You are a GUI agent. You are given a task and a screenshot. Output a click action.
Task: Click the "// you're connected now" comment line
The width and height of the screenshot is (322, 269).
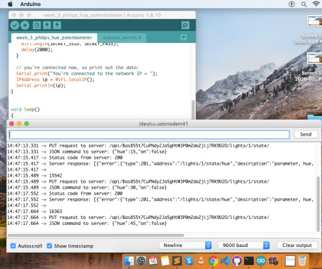[78, 67]
